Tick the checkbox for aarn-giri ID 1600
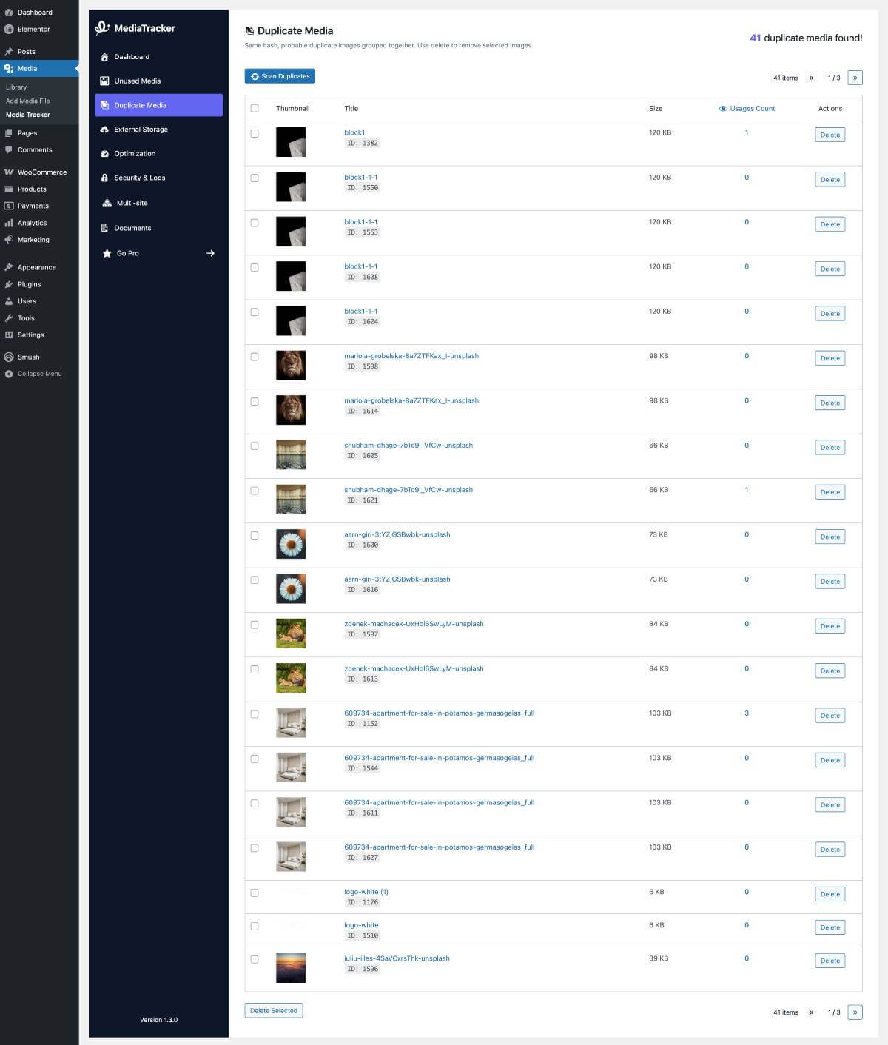The height and width of the screenshot is (1045, 888). click(x=255, y=535)
